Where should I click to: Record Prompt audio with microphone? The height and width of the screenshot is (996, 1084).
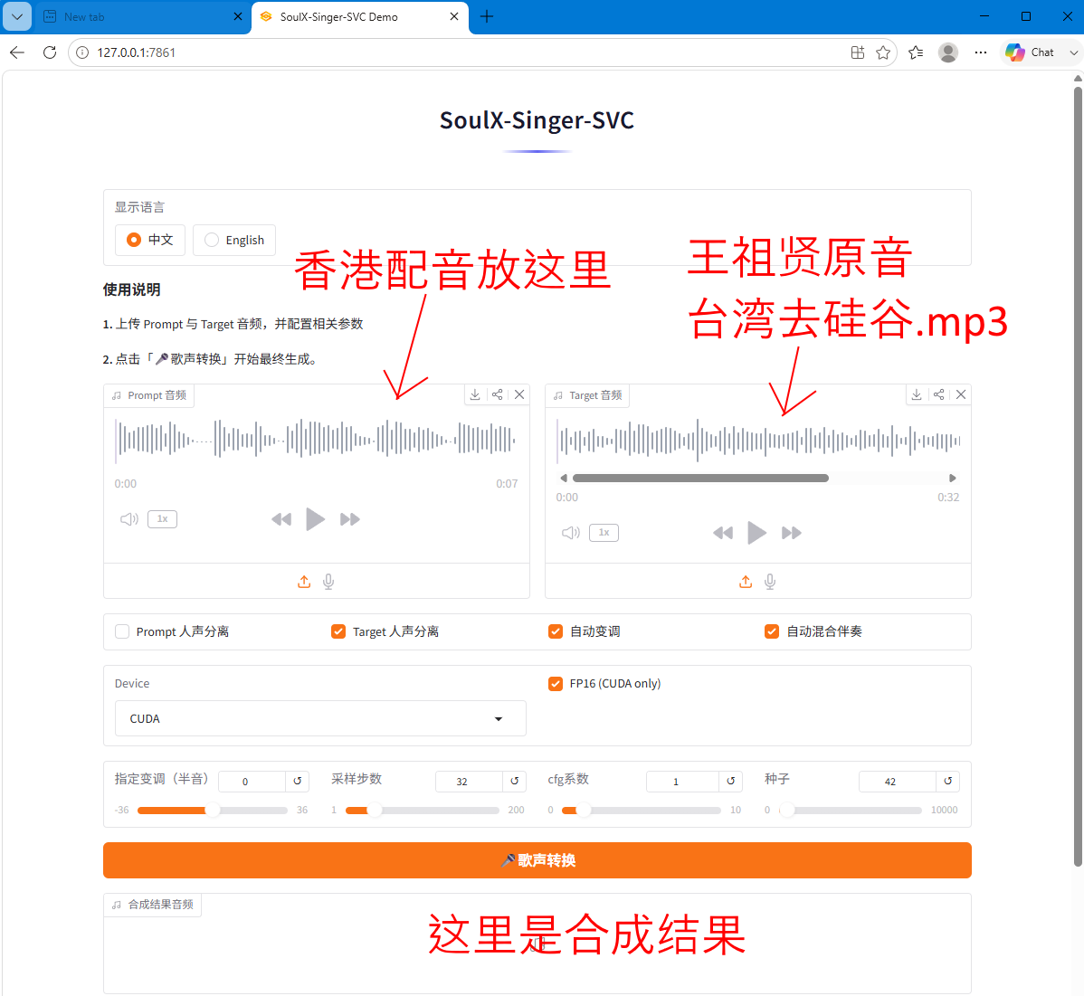point(328,582)
